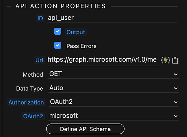Click the chevron arrow on Method row
The width and height of the screenshot is (187, 137).
[x=176, y=74]
